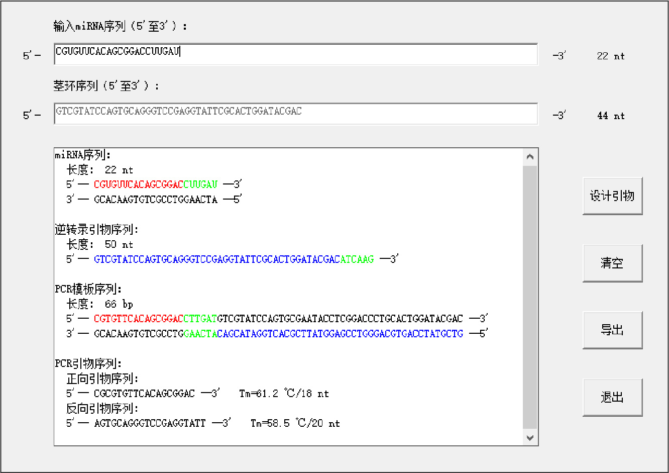
Task: Click the results scrollbar down arrow
Action: click(x=530, y=438)
